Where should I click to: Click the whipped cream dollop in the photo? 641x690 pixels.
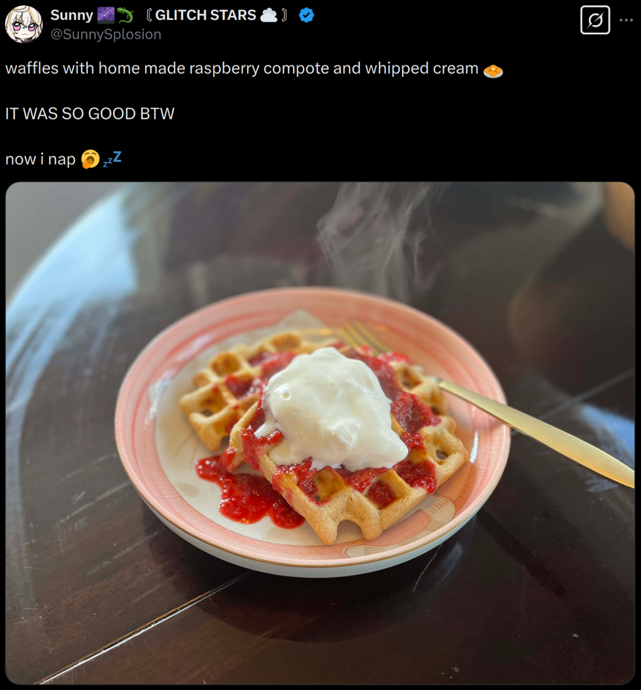(x=331, y=410)
